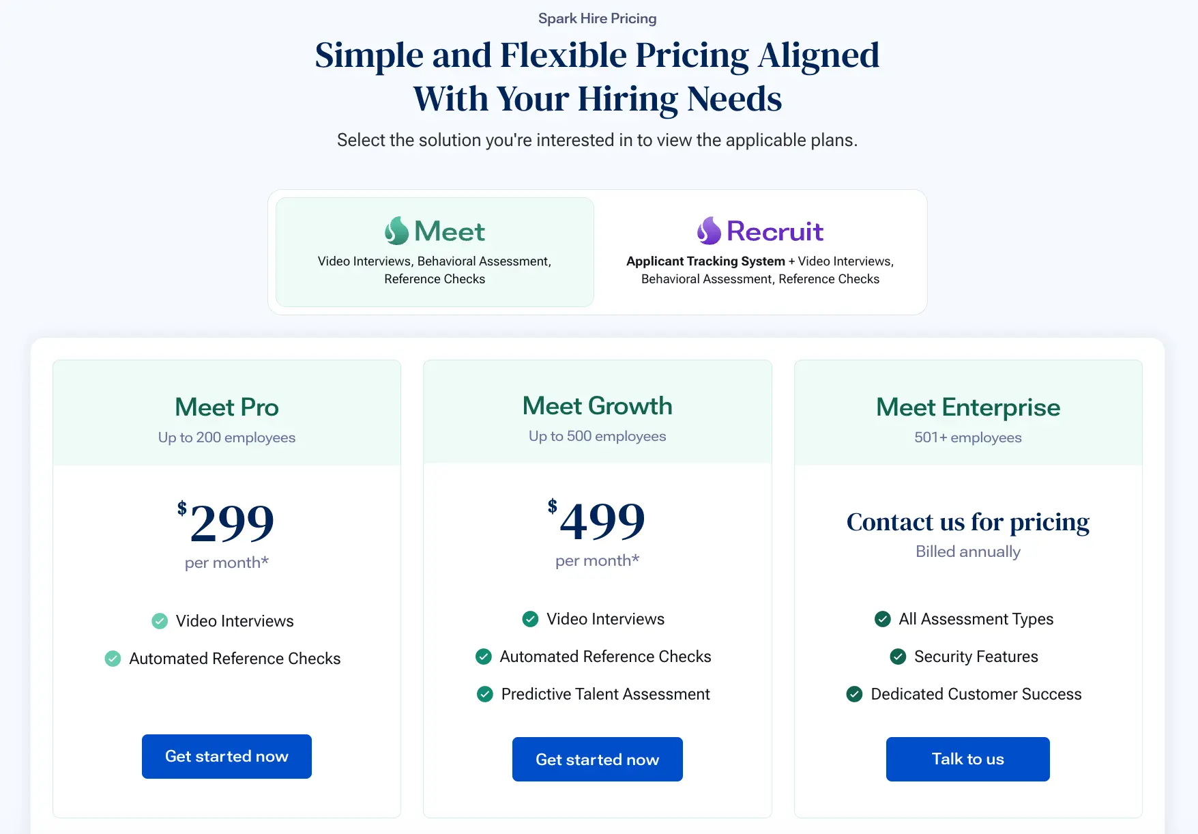Click the checkmark beside Video Interviews in Meet Pro

tap(160, 621)
